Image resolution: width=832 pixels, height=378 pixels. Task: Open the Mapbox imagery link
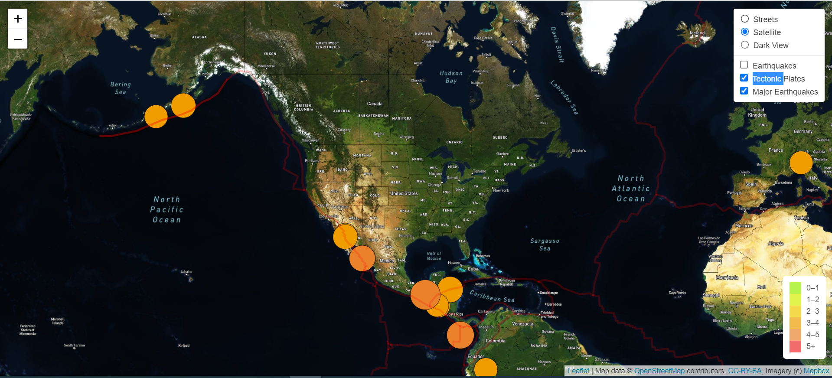tap(816, 371)
